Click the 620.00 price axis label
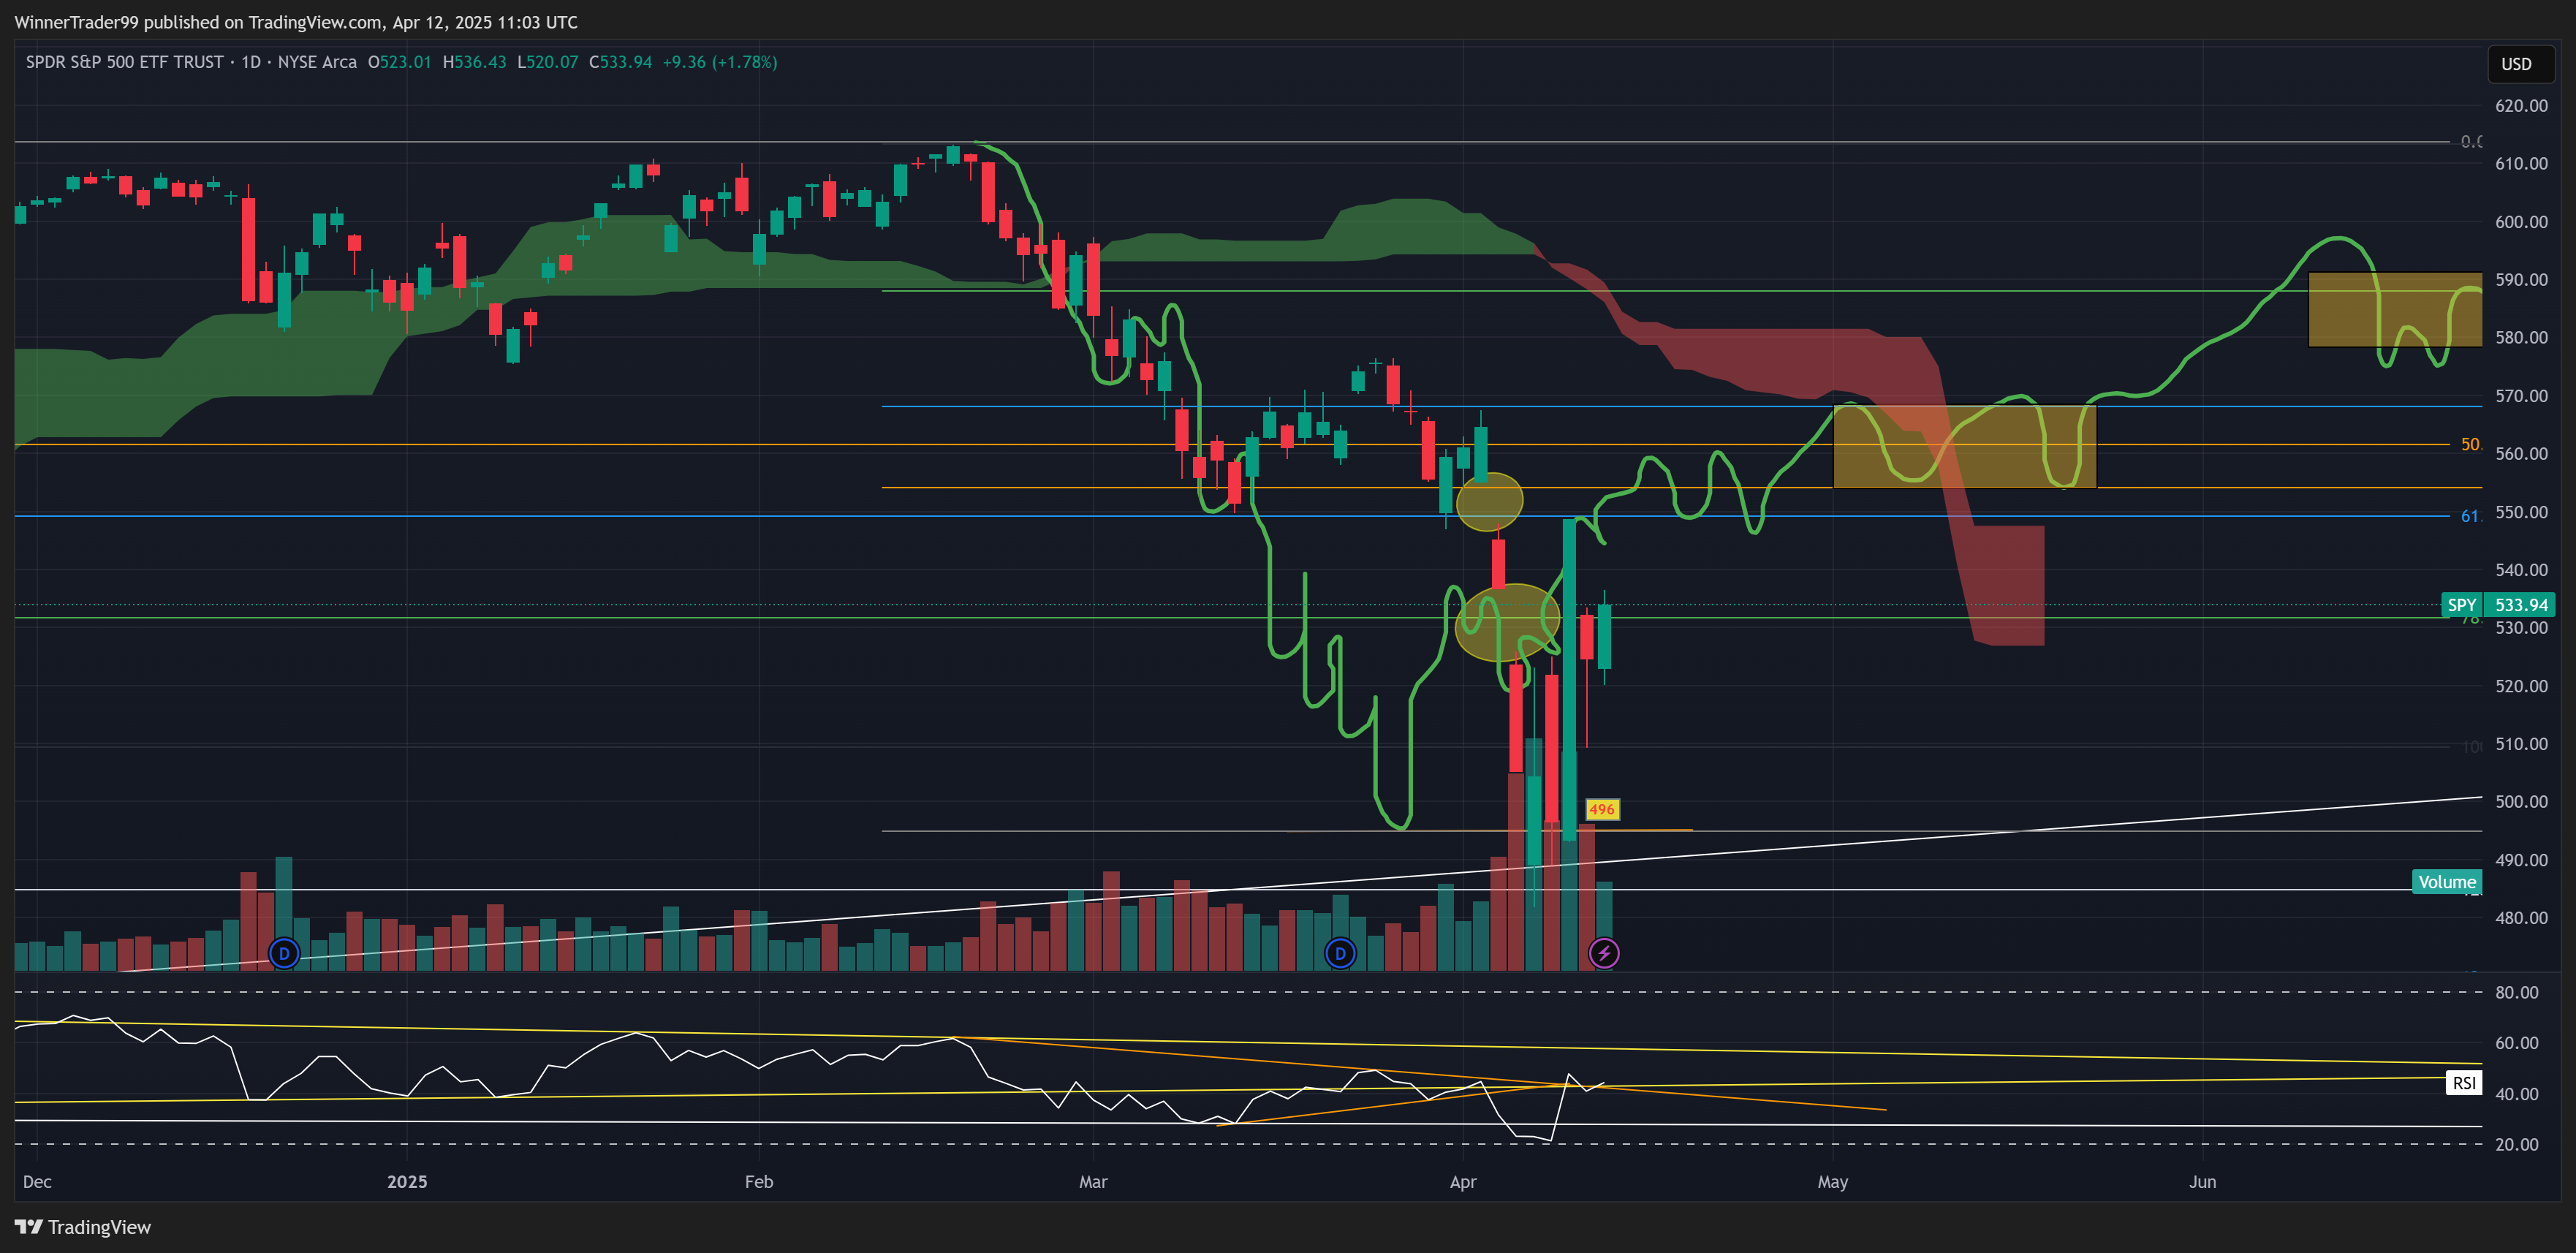The width and height of the screenshot is (2576, 1253). click(2521, 106)
